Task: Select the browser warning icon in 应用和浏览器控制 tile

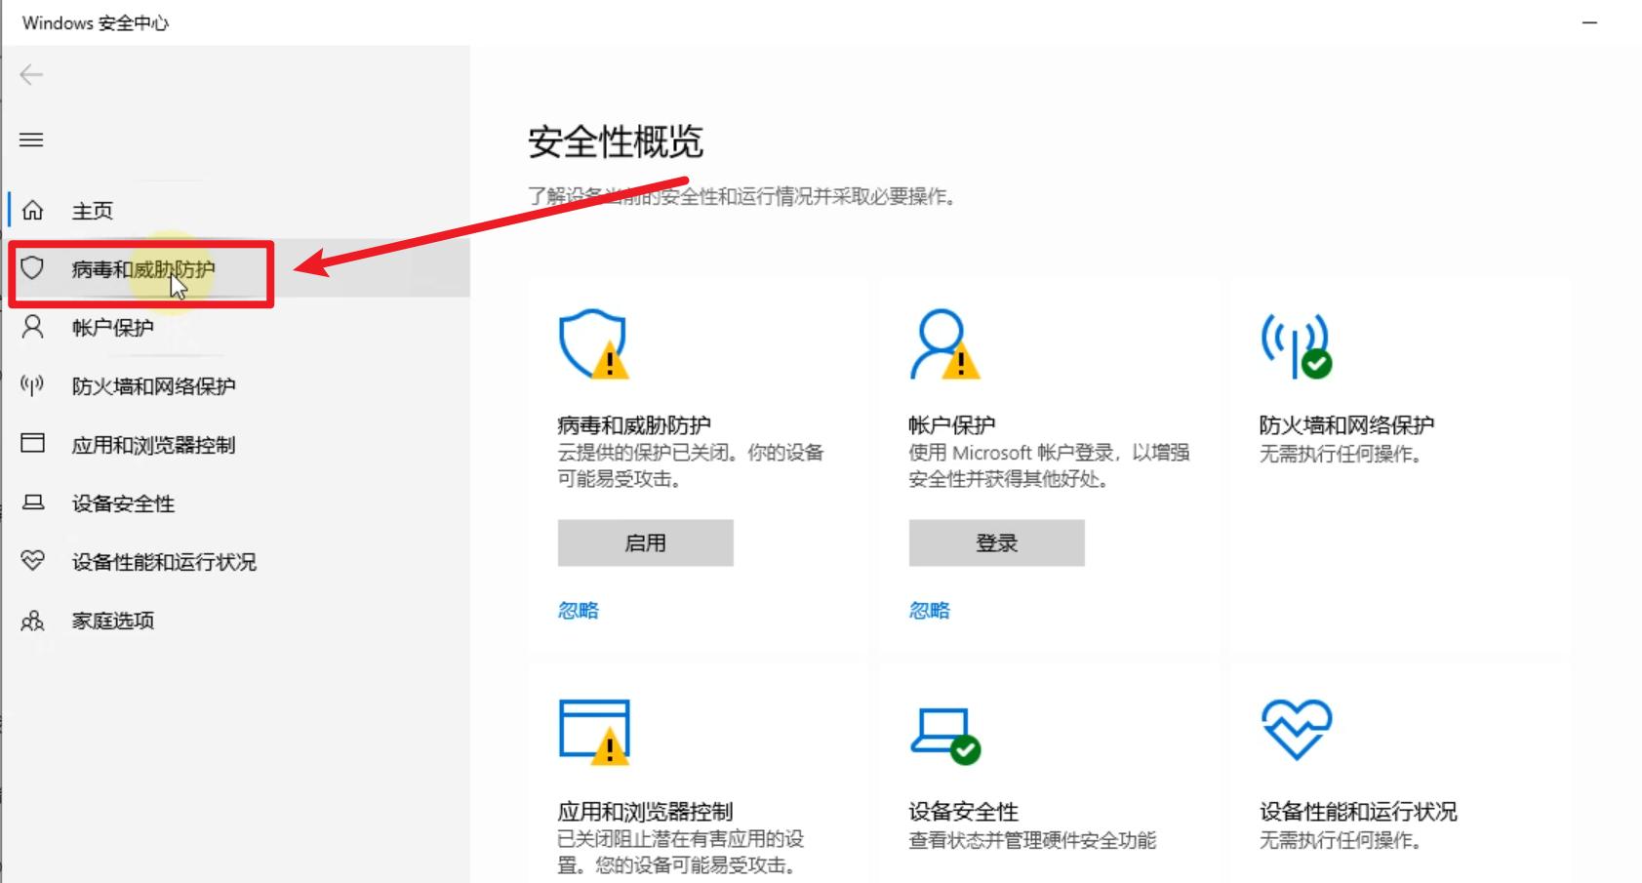Action: [593, 732]
